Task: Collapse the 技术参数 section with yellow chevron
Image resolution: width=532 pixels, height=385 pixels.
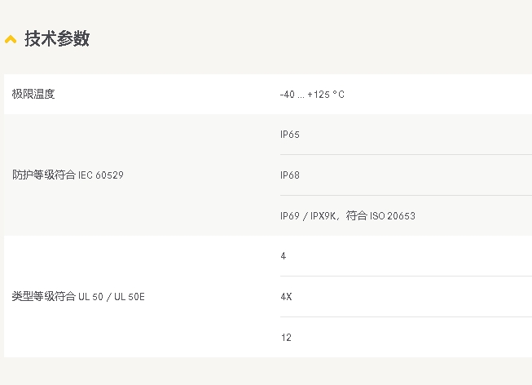Action: point(11,39)
